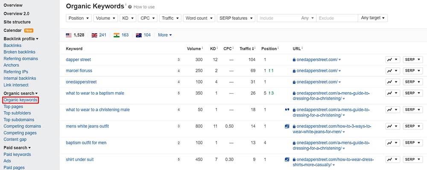Click United Kingdom flag icon
Viewport: 427px width, 170px height.
pyautogui.click(x=94, y=35)
